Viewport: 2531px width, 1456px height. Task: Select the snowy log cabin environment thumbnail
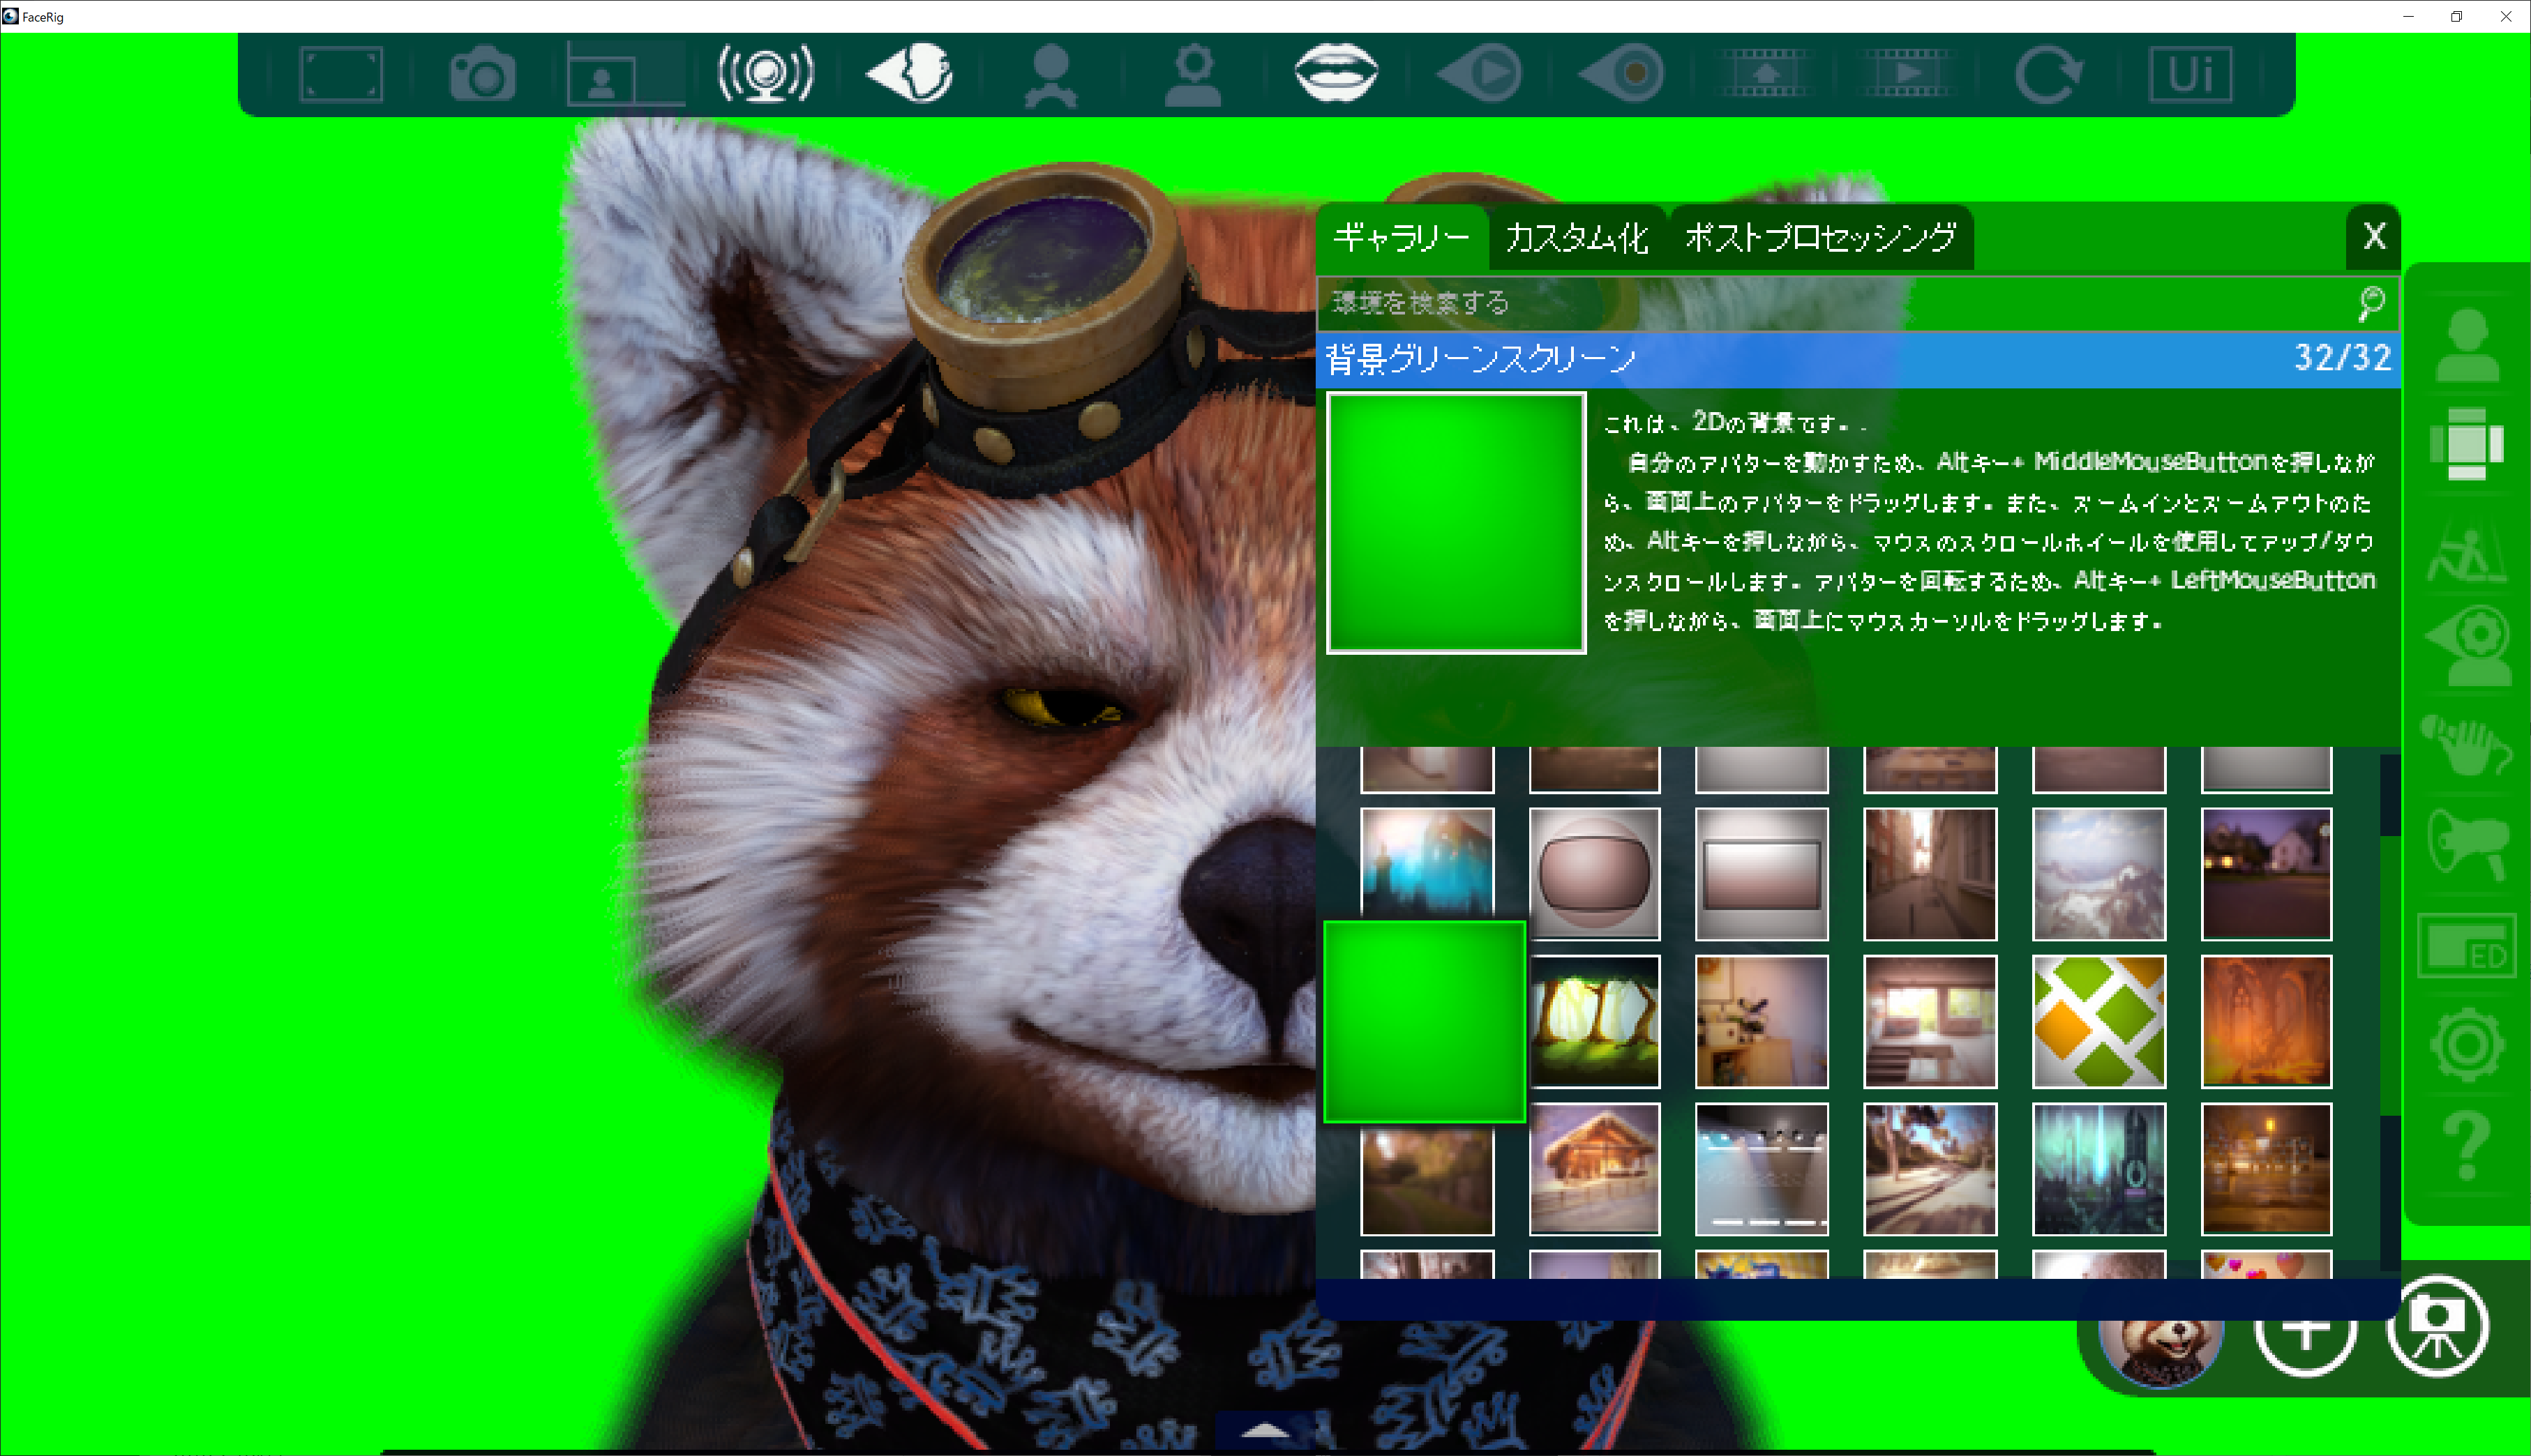(1595, 1169)
